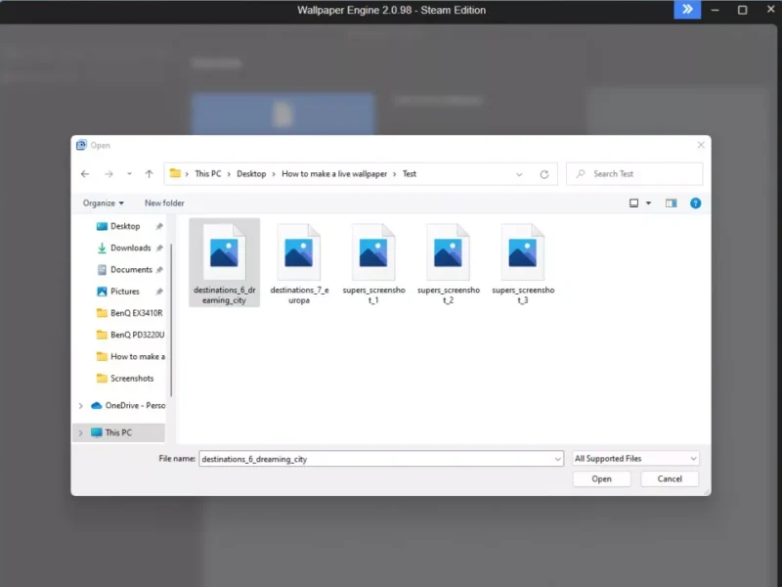Click the Back navigation arrow
The image size is (782, 587).
[x=85, y=174]
